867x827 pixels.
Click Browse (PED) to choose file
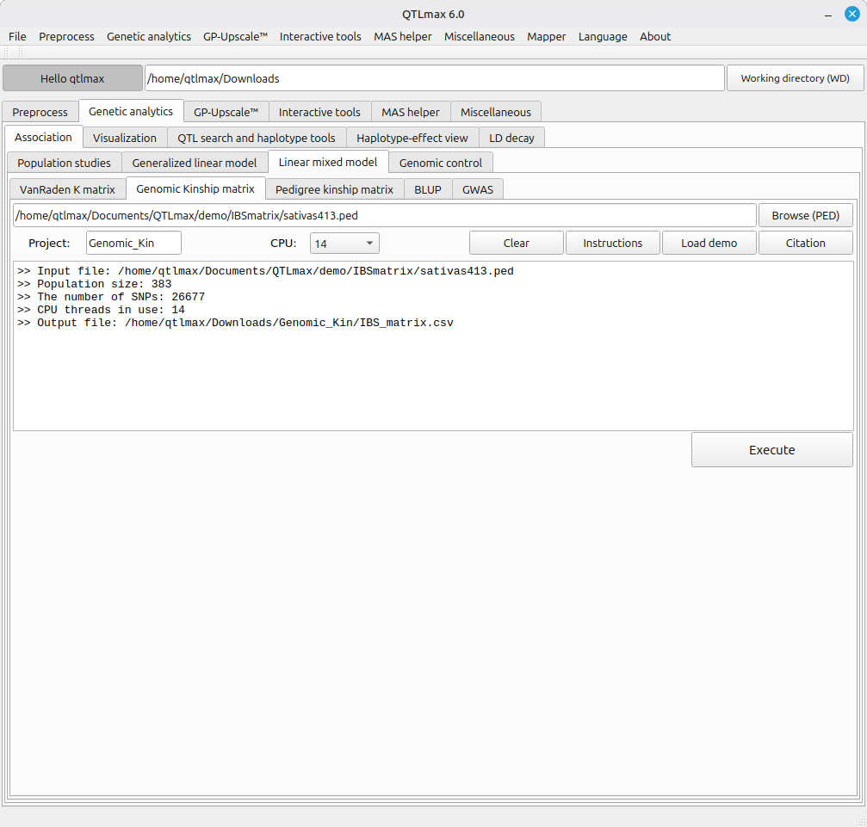tap(805, 215)
